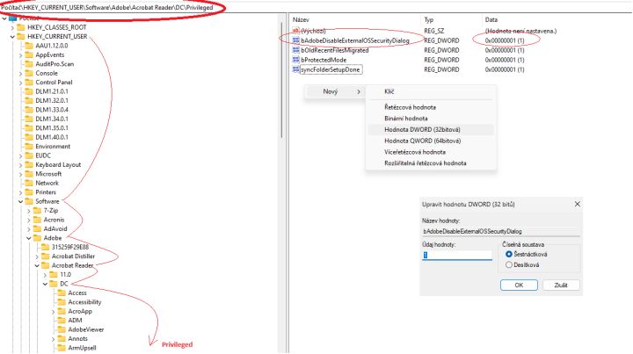Click the Acronis folder icon

click(x=37, y=220)
